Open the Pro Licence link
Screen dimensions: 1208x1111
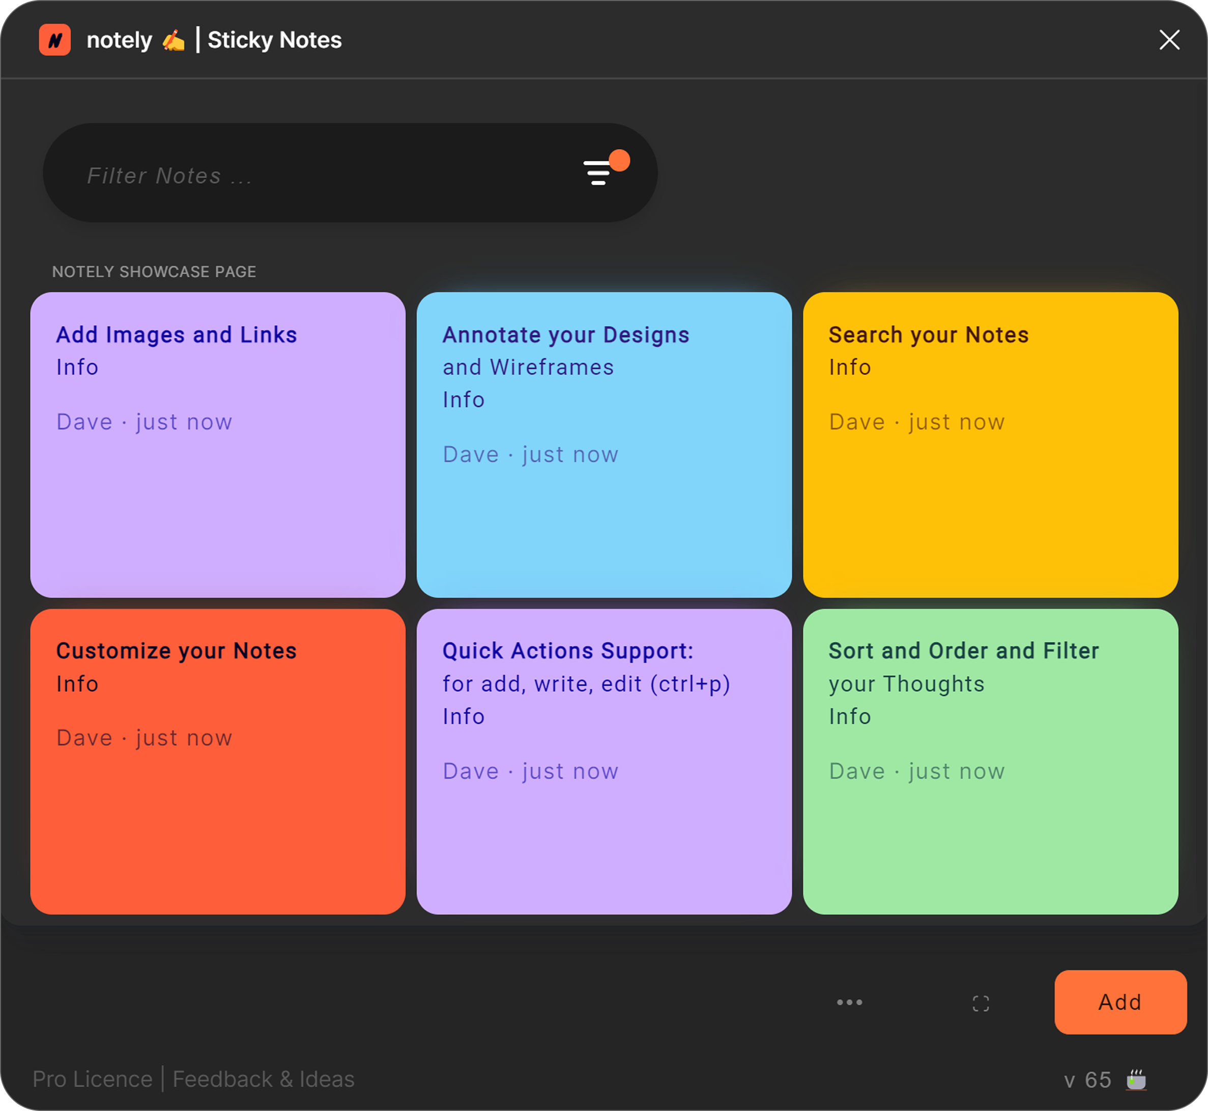(93, 1079)
